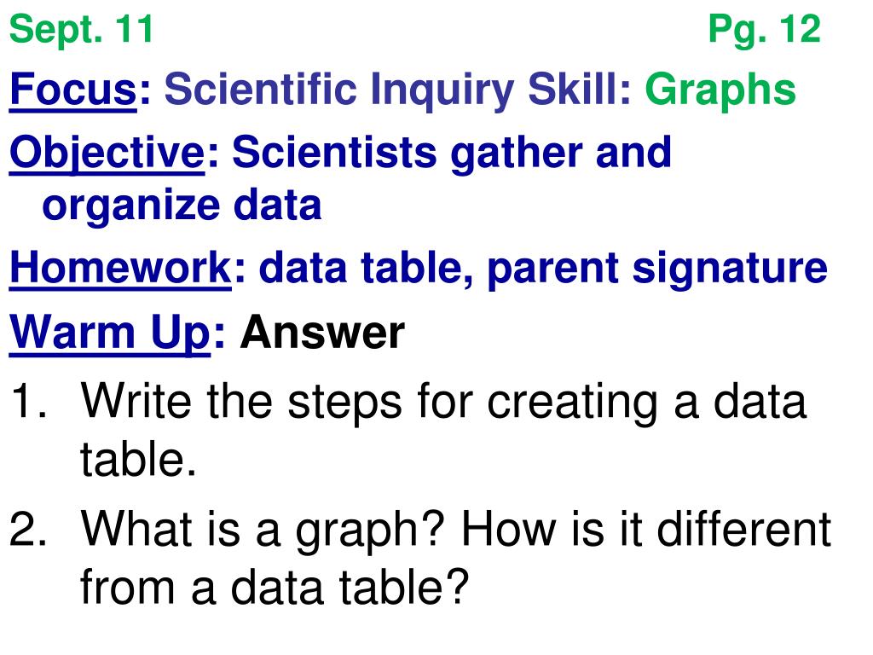This screenshot has height=655, width=873.
Task: Click the number 2 list marker
Action: point(28,528)
